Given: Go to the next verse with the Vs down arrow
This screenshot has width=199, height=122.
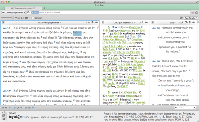Looking at the screenshot, I should coord(10,108).
